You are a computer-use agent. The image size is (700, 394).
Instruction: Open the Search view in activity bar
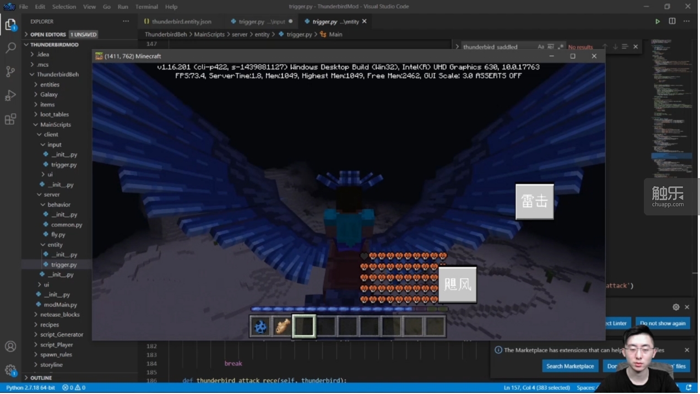tap(10, 48)
